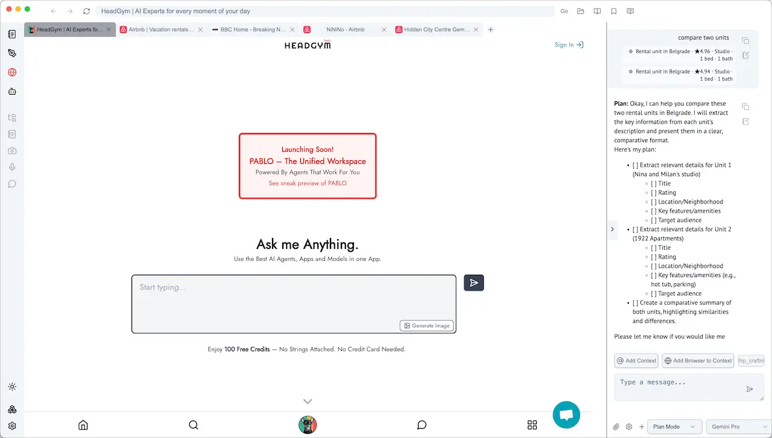Click the microphone icon in left sidebar

pos(12,167)
